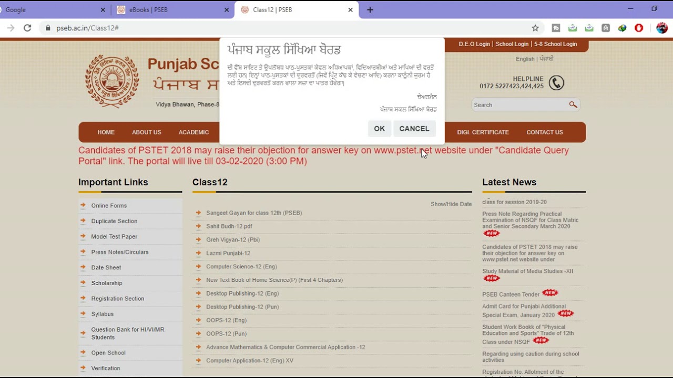Click the D.E.O Login link
Image resolution: width=673 pixels, height=378 pixels.
point(474,44)
